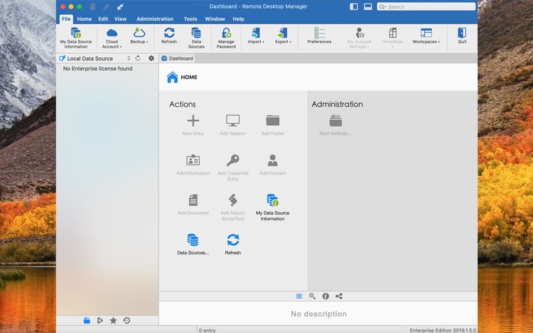Open the Templates dropdown
Screen dimensions: 533x333
tap(392, 38)
